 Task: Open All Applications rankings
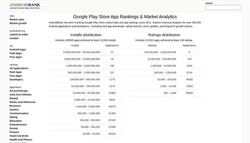(x=19, y=68)
